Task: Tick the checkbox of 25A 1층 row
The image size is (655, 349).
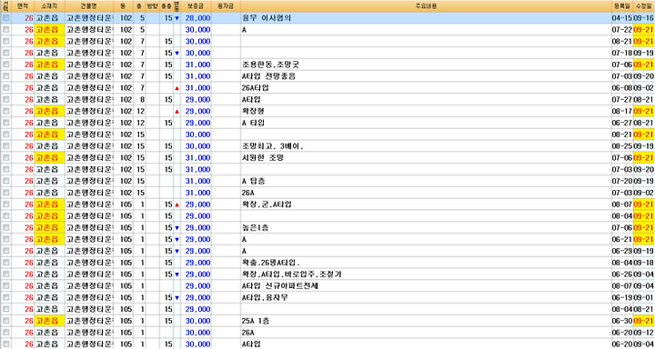Action: [5, 321]
